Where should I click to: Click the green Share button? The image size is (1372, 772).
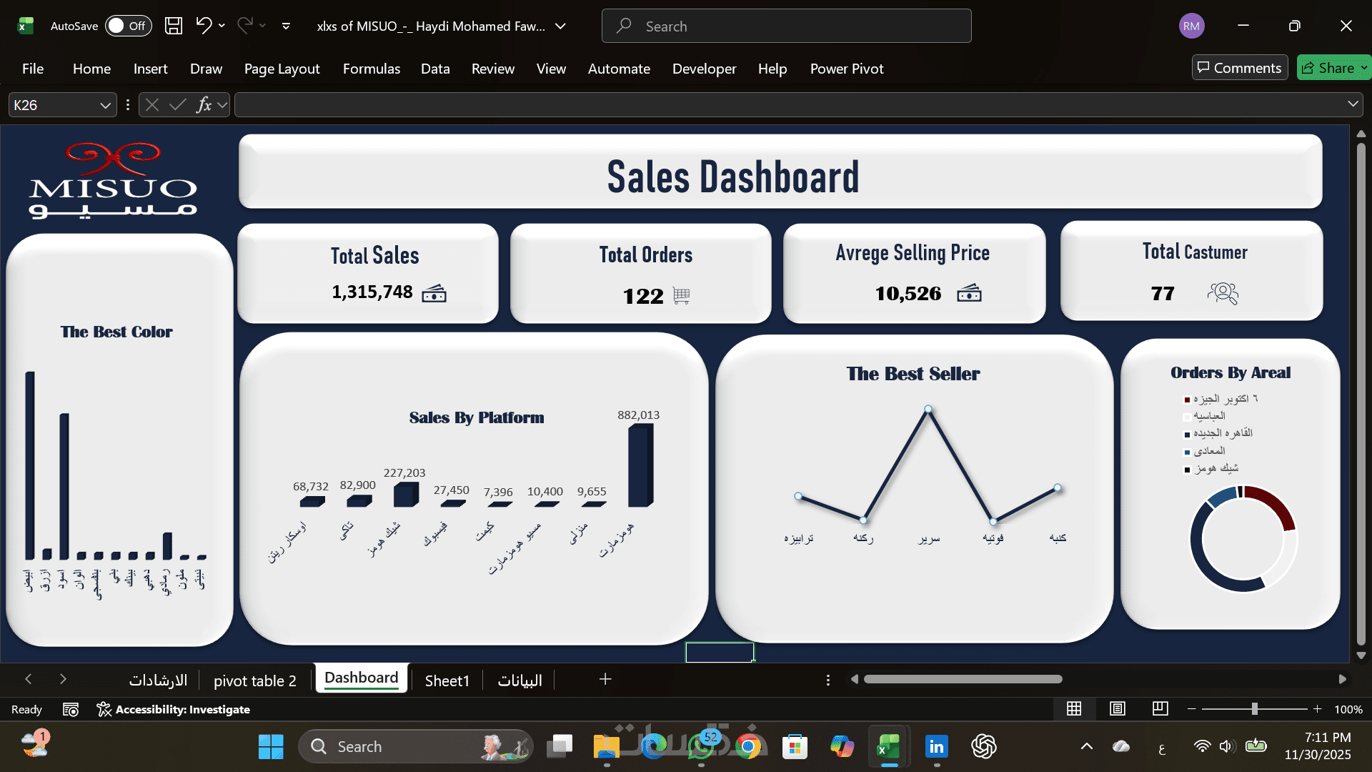tap(1328, 68)
